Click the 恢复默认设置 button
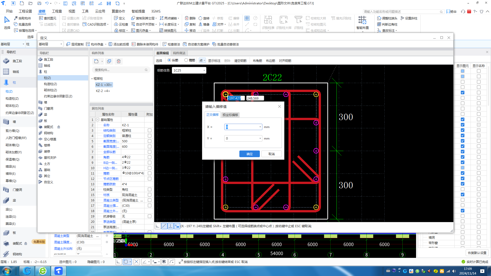The width and height of the screenshot is (491, 276). [x=477, y=253]
